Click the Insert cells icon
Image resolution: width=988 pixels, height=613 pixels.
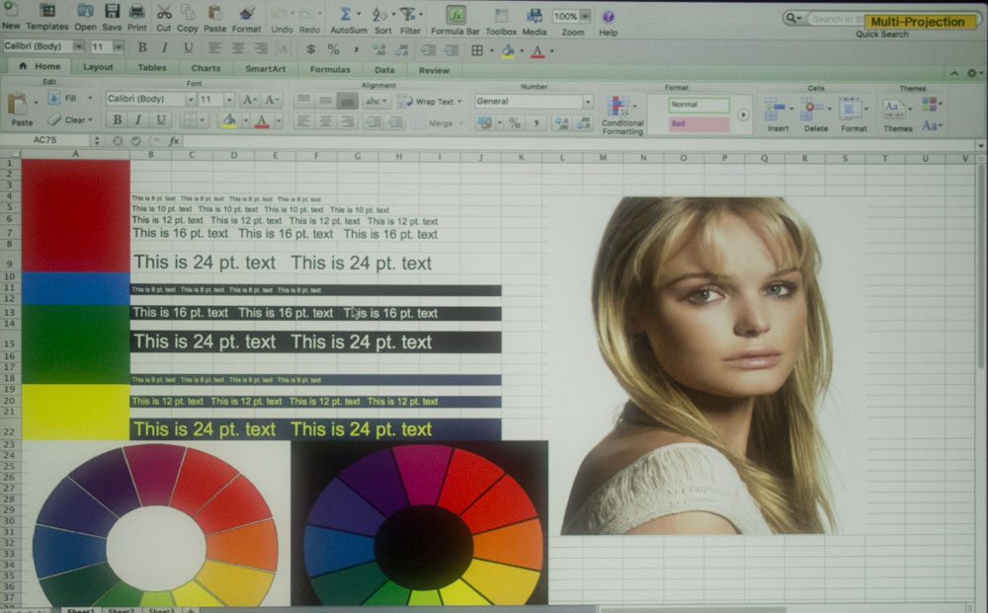pos(776,109)
